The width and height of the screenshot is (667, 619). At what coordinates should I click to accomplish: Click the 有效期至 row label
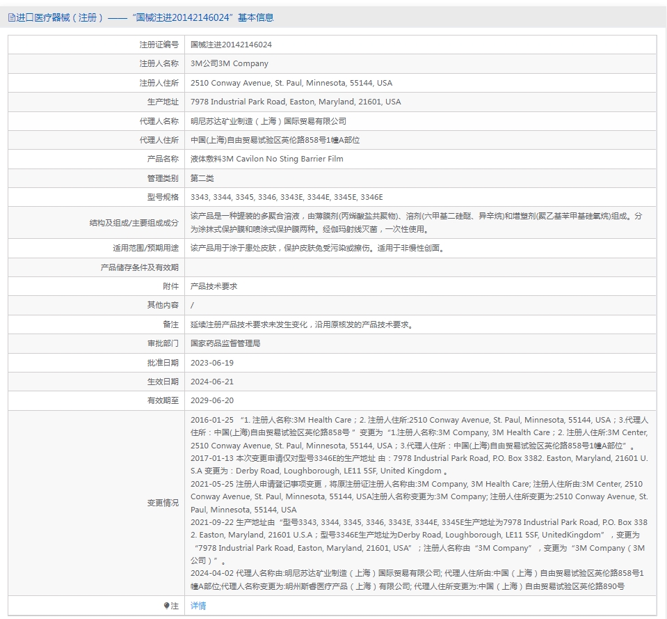coord(163,400)
